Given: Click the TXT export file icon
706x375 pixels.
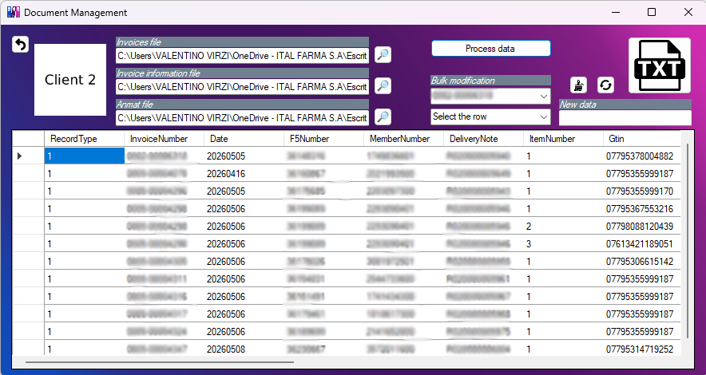Looking at the screenshot, I should pos(660,65).
